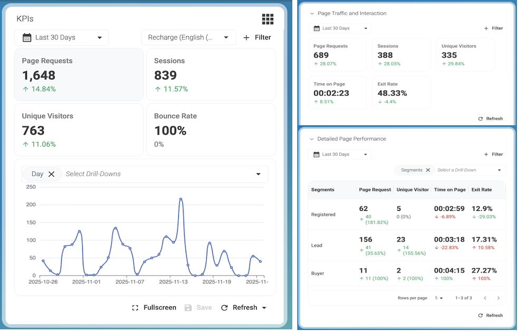Add a Filter in the KPIs panel
This screenshot has width=518, height=332.
point(257,37)
